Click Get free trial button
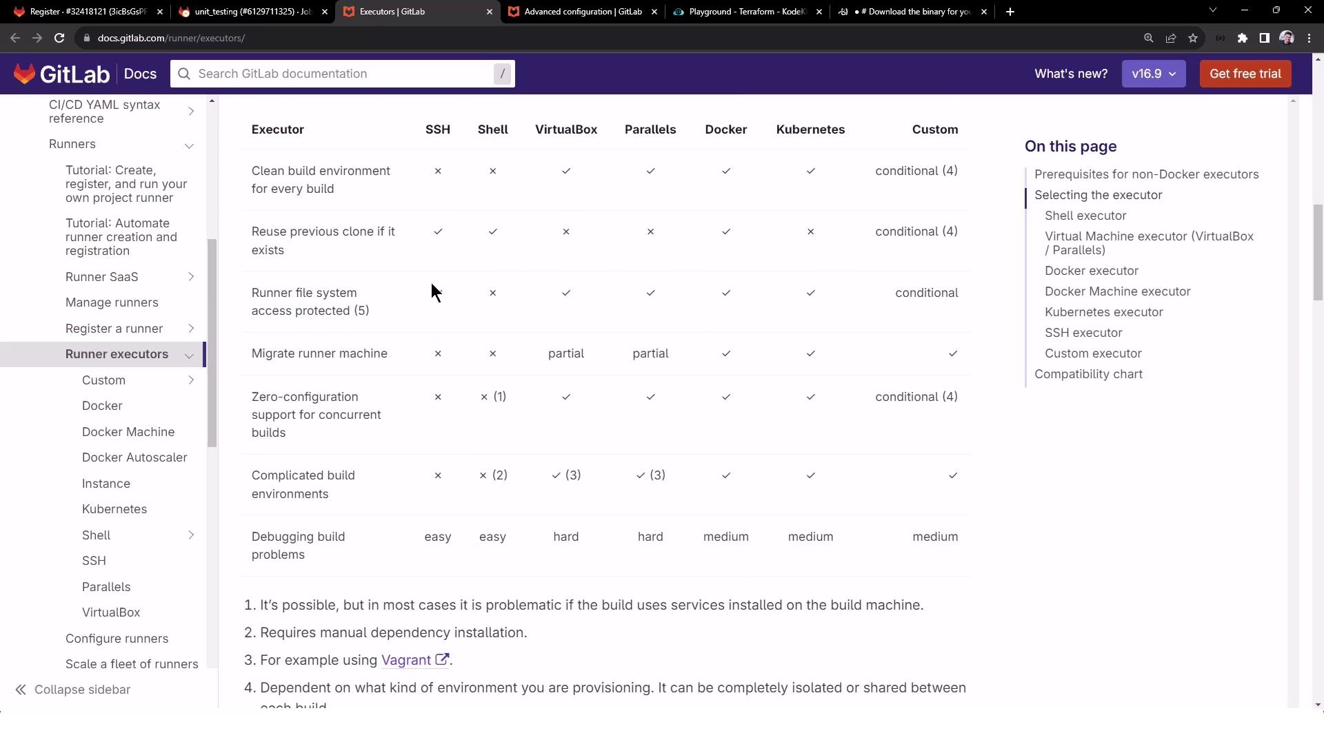The height and width of the screenshot is (744, 1324). [1245, 74]
